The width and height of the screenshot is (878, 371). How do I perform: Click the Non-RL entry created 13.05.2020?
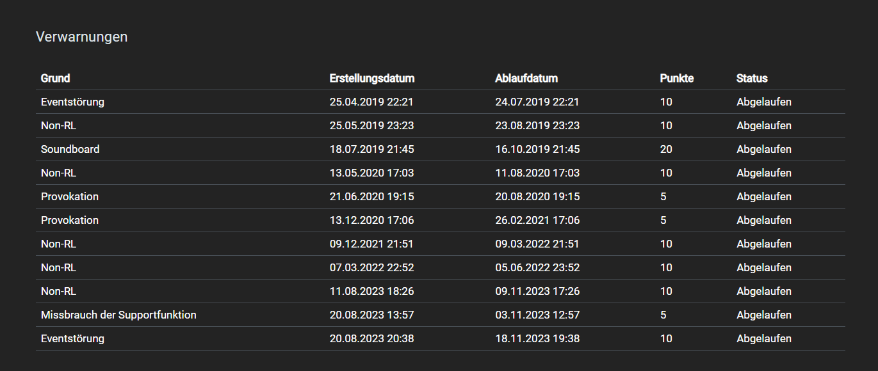[441, 173]
